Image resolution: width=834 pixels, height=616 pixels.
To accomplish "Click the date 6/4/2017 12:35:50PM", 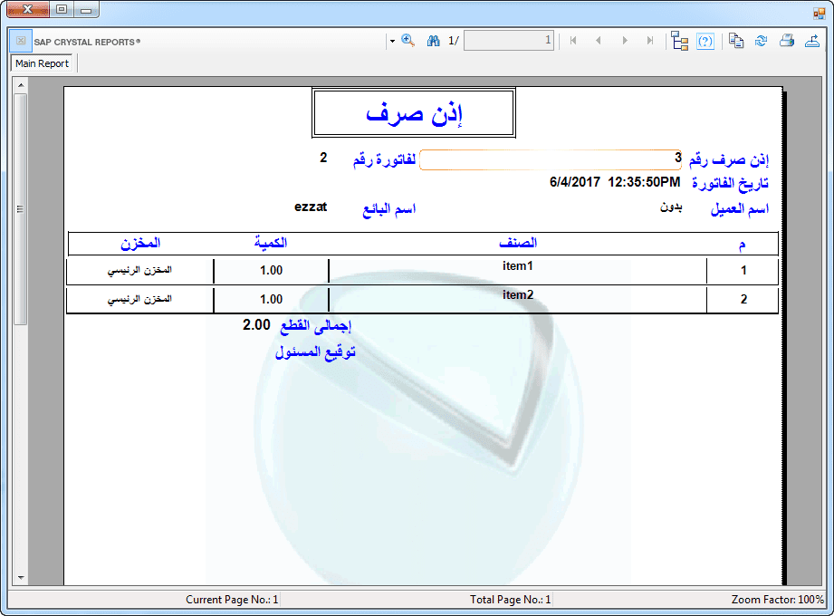I will point(615,182).
